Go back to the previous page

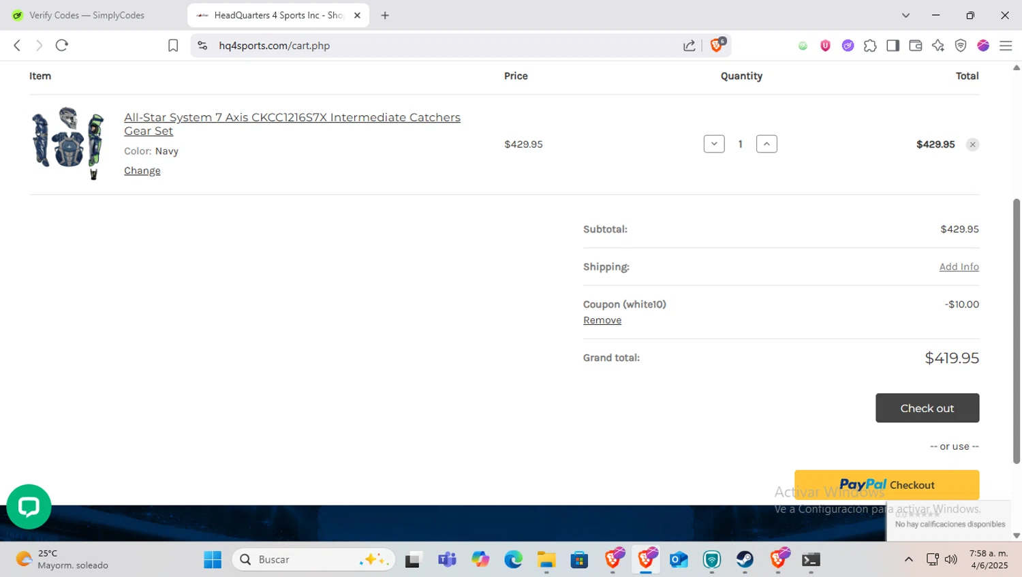tap(17, 46)
